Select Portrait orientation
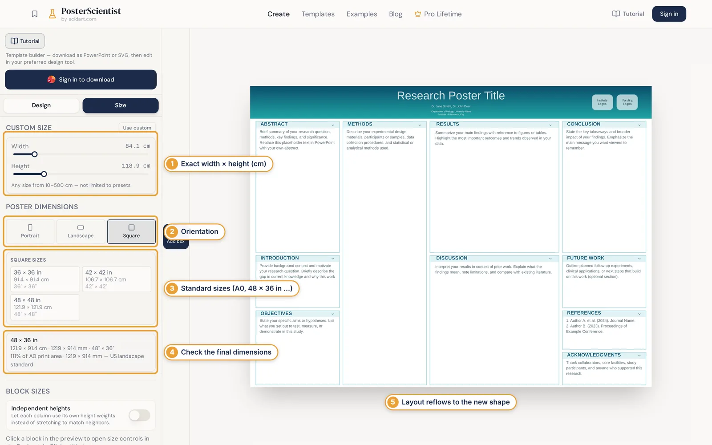This screenshot has height=445, width=712. [x=30, y=231]
